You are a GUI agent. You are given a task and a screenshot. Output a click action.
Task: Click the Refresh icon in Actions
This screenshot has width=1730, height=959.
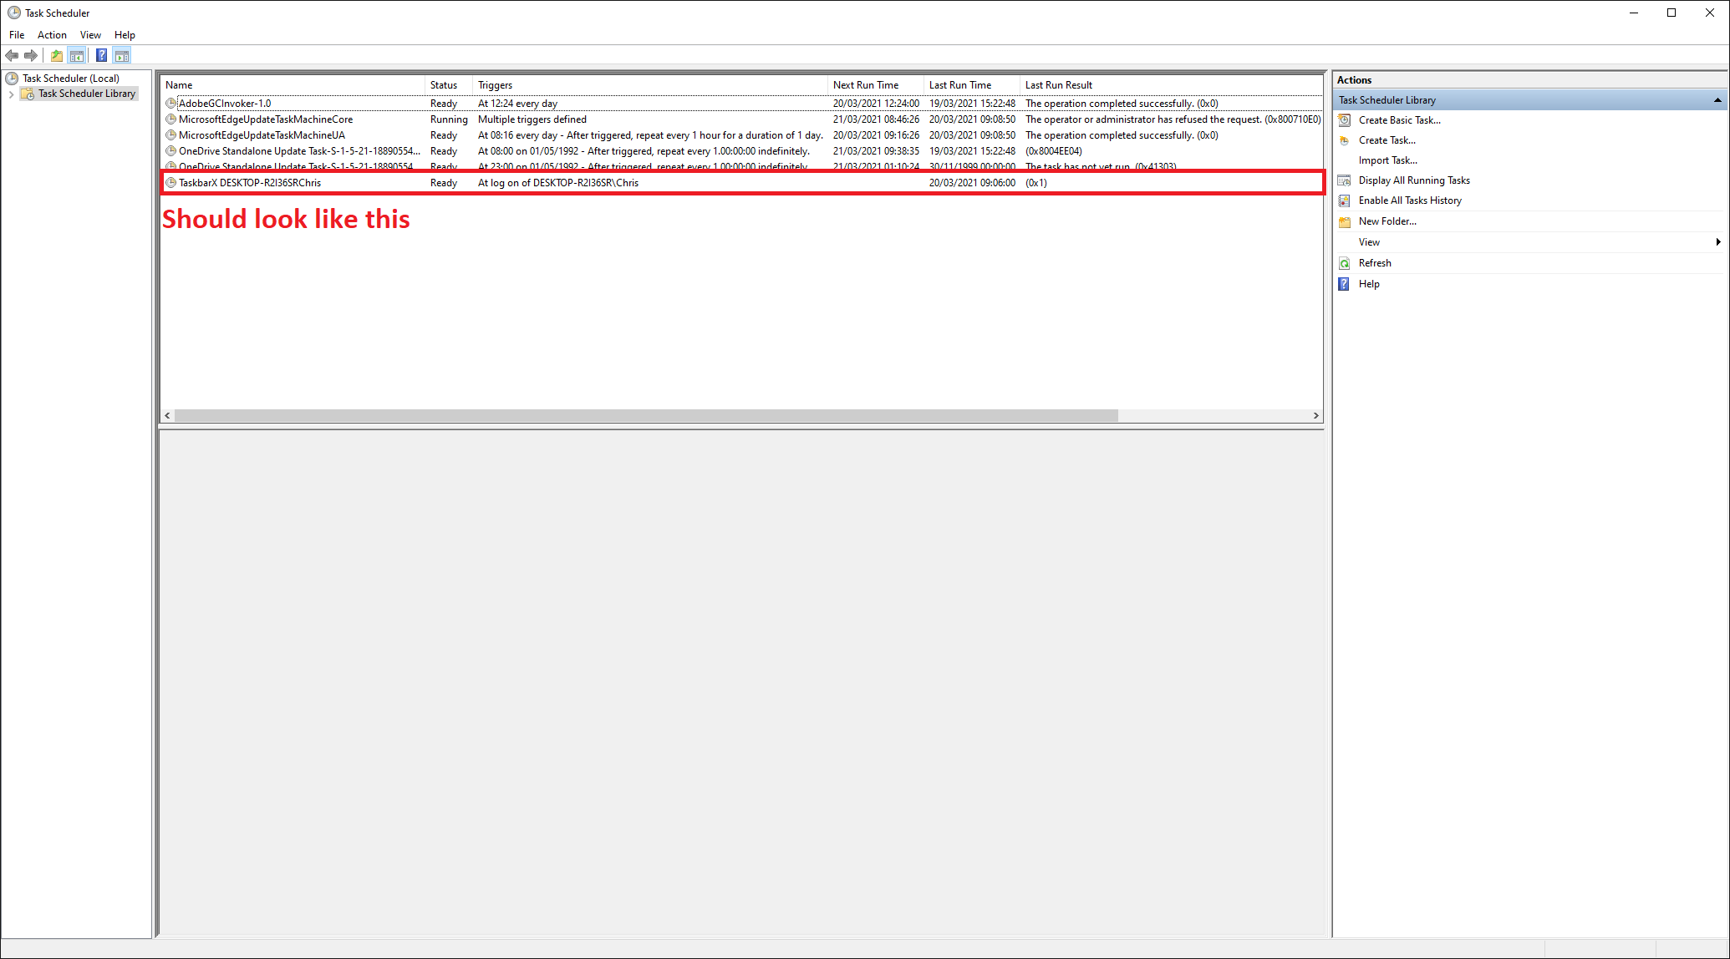click(x=1344, y=262)
